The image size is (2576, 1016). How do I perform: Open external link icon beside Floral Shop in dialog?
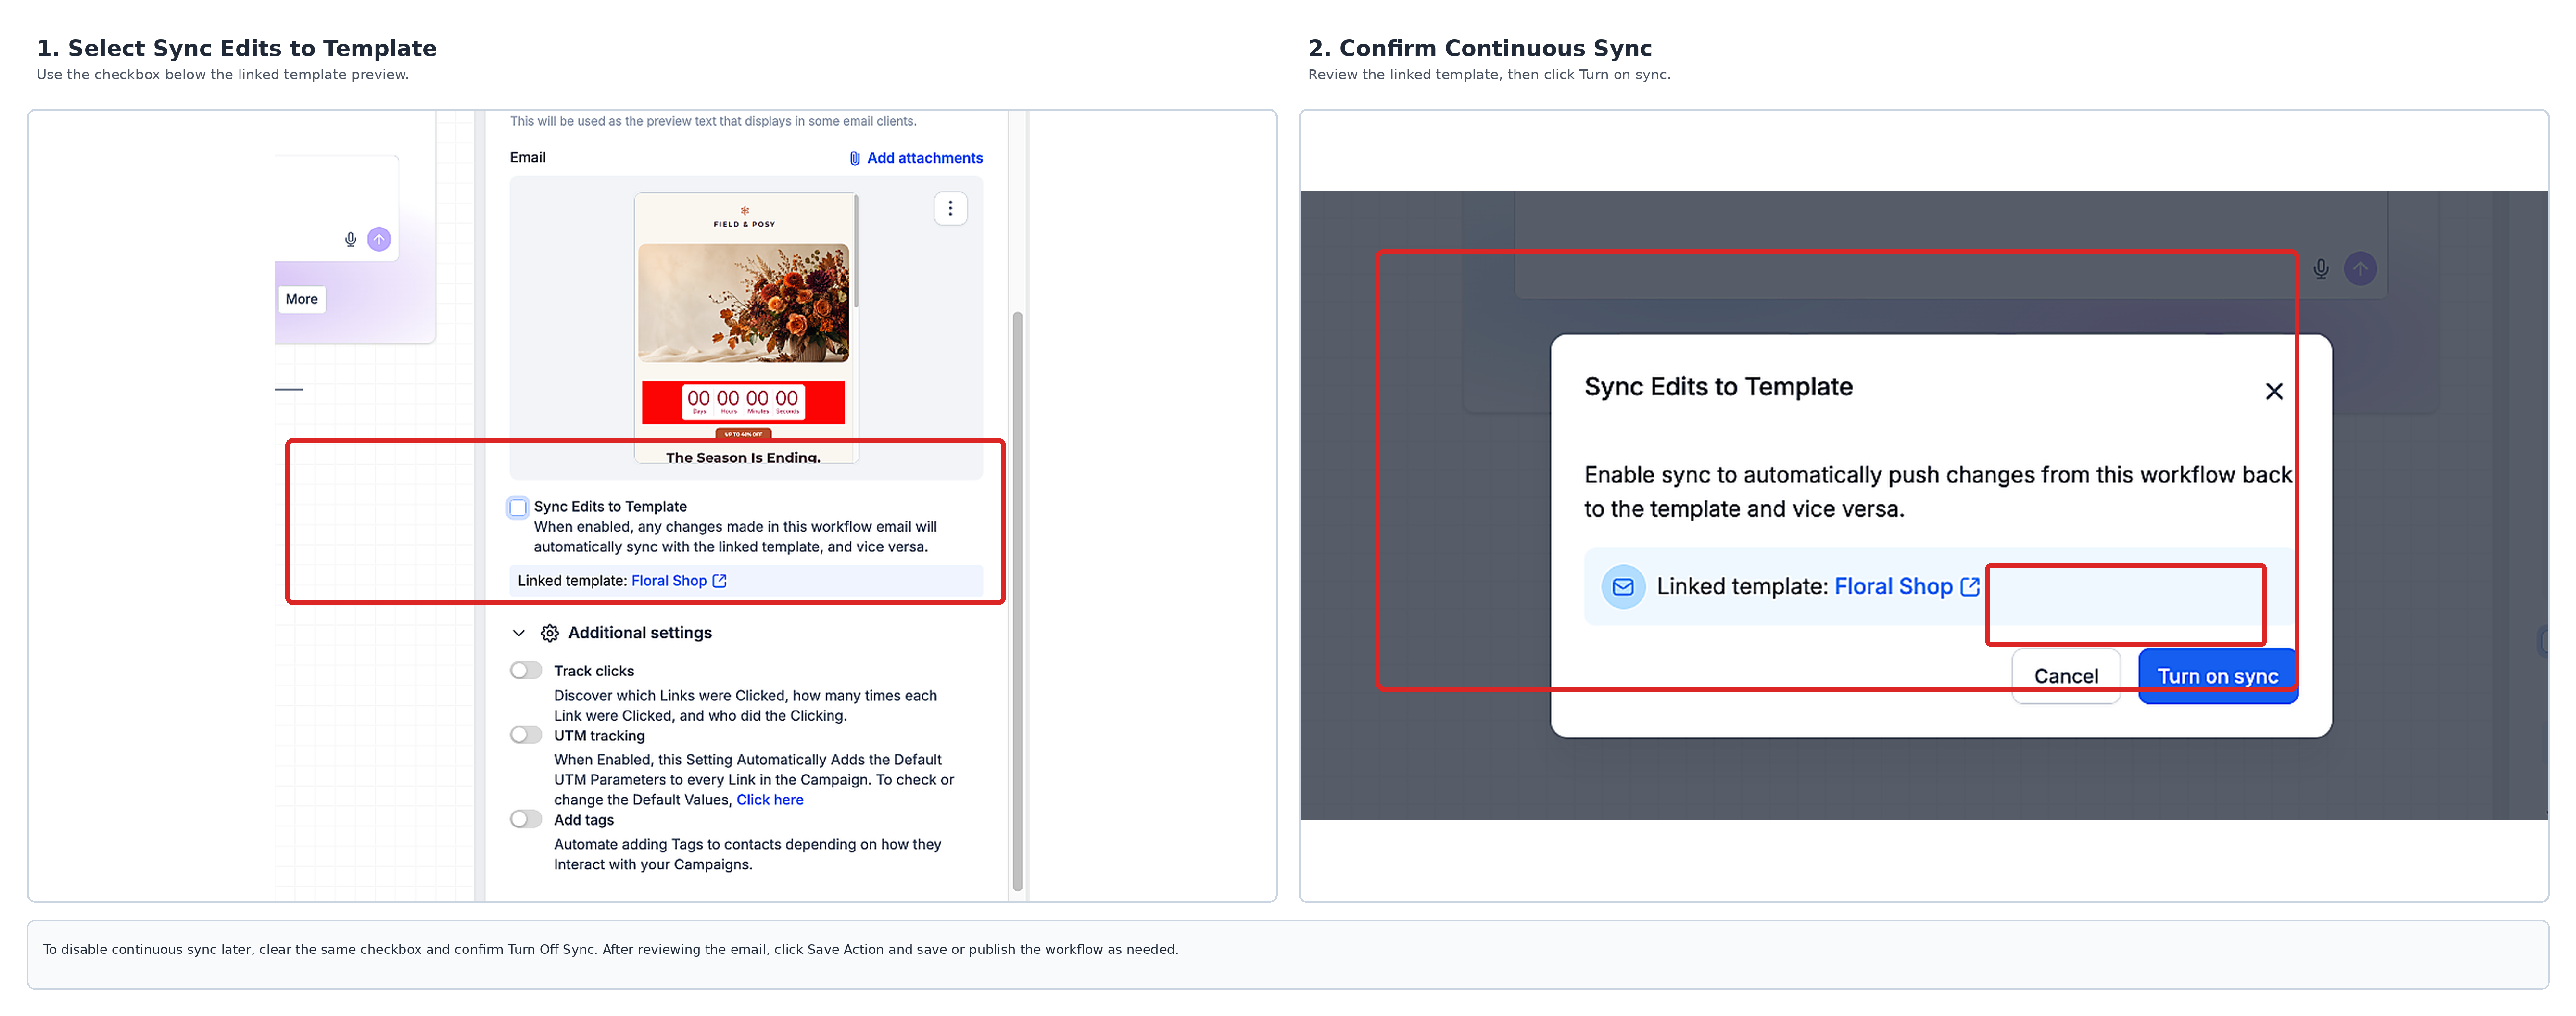[x=1970, y=587]
